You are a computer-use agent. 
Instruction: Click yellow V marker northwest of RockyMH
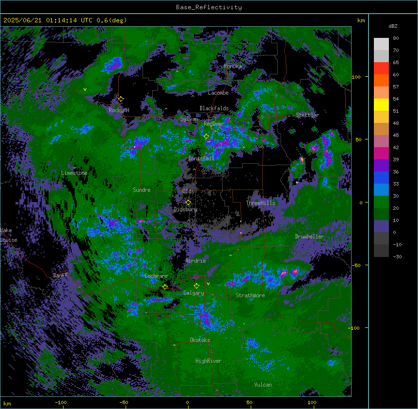85,89
